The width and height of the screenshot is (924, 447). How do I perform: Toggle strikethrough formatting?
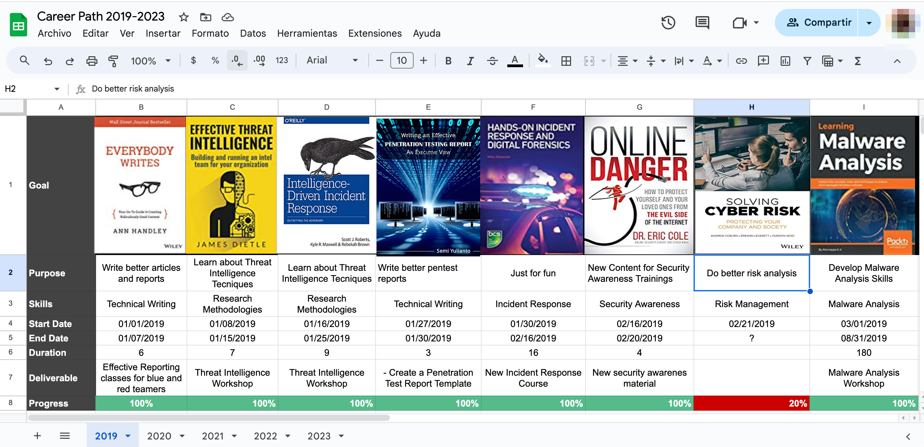[492, 61]
